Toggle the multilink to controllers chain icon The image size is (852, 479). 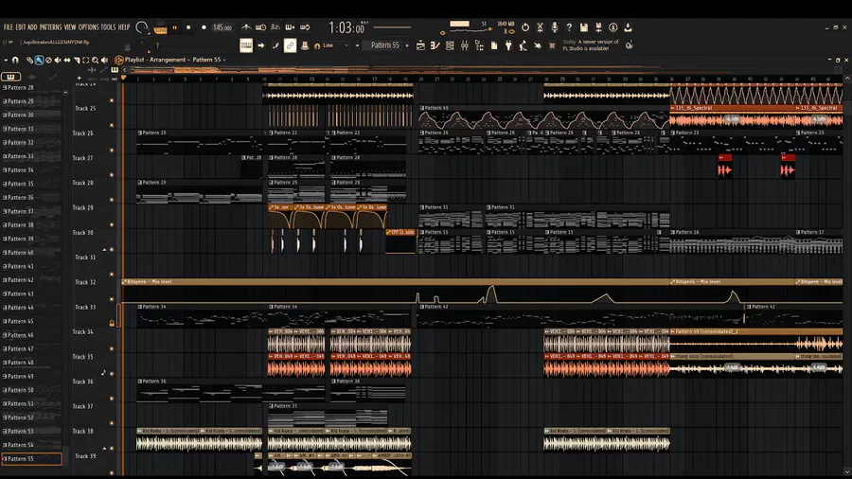(291, 45)
